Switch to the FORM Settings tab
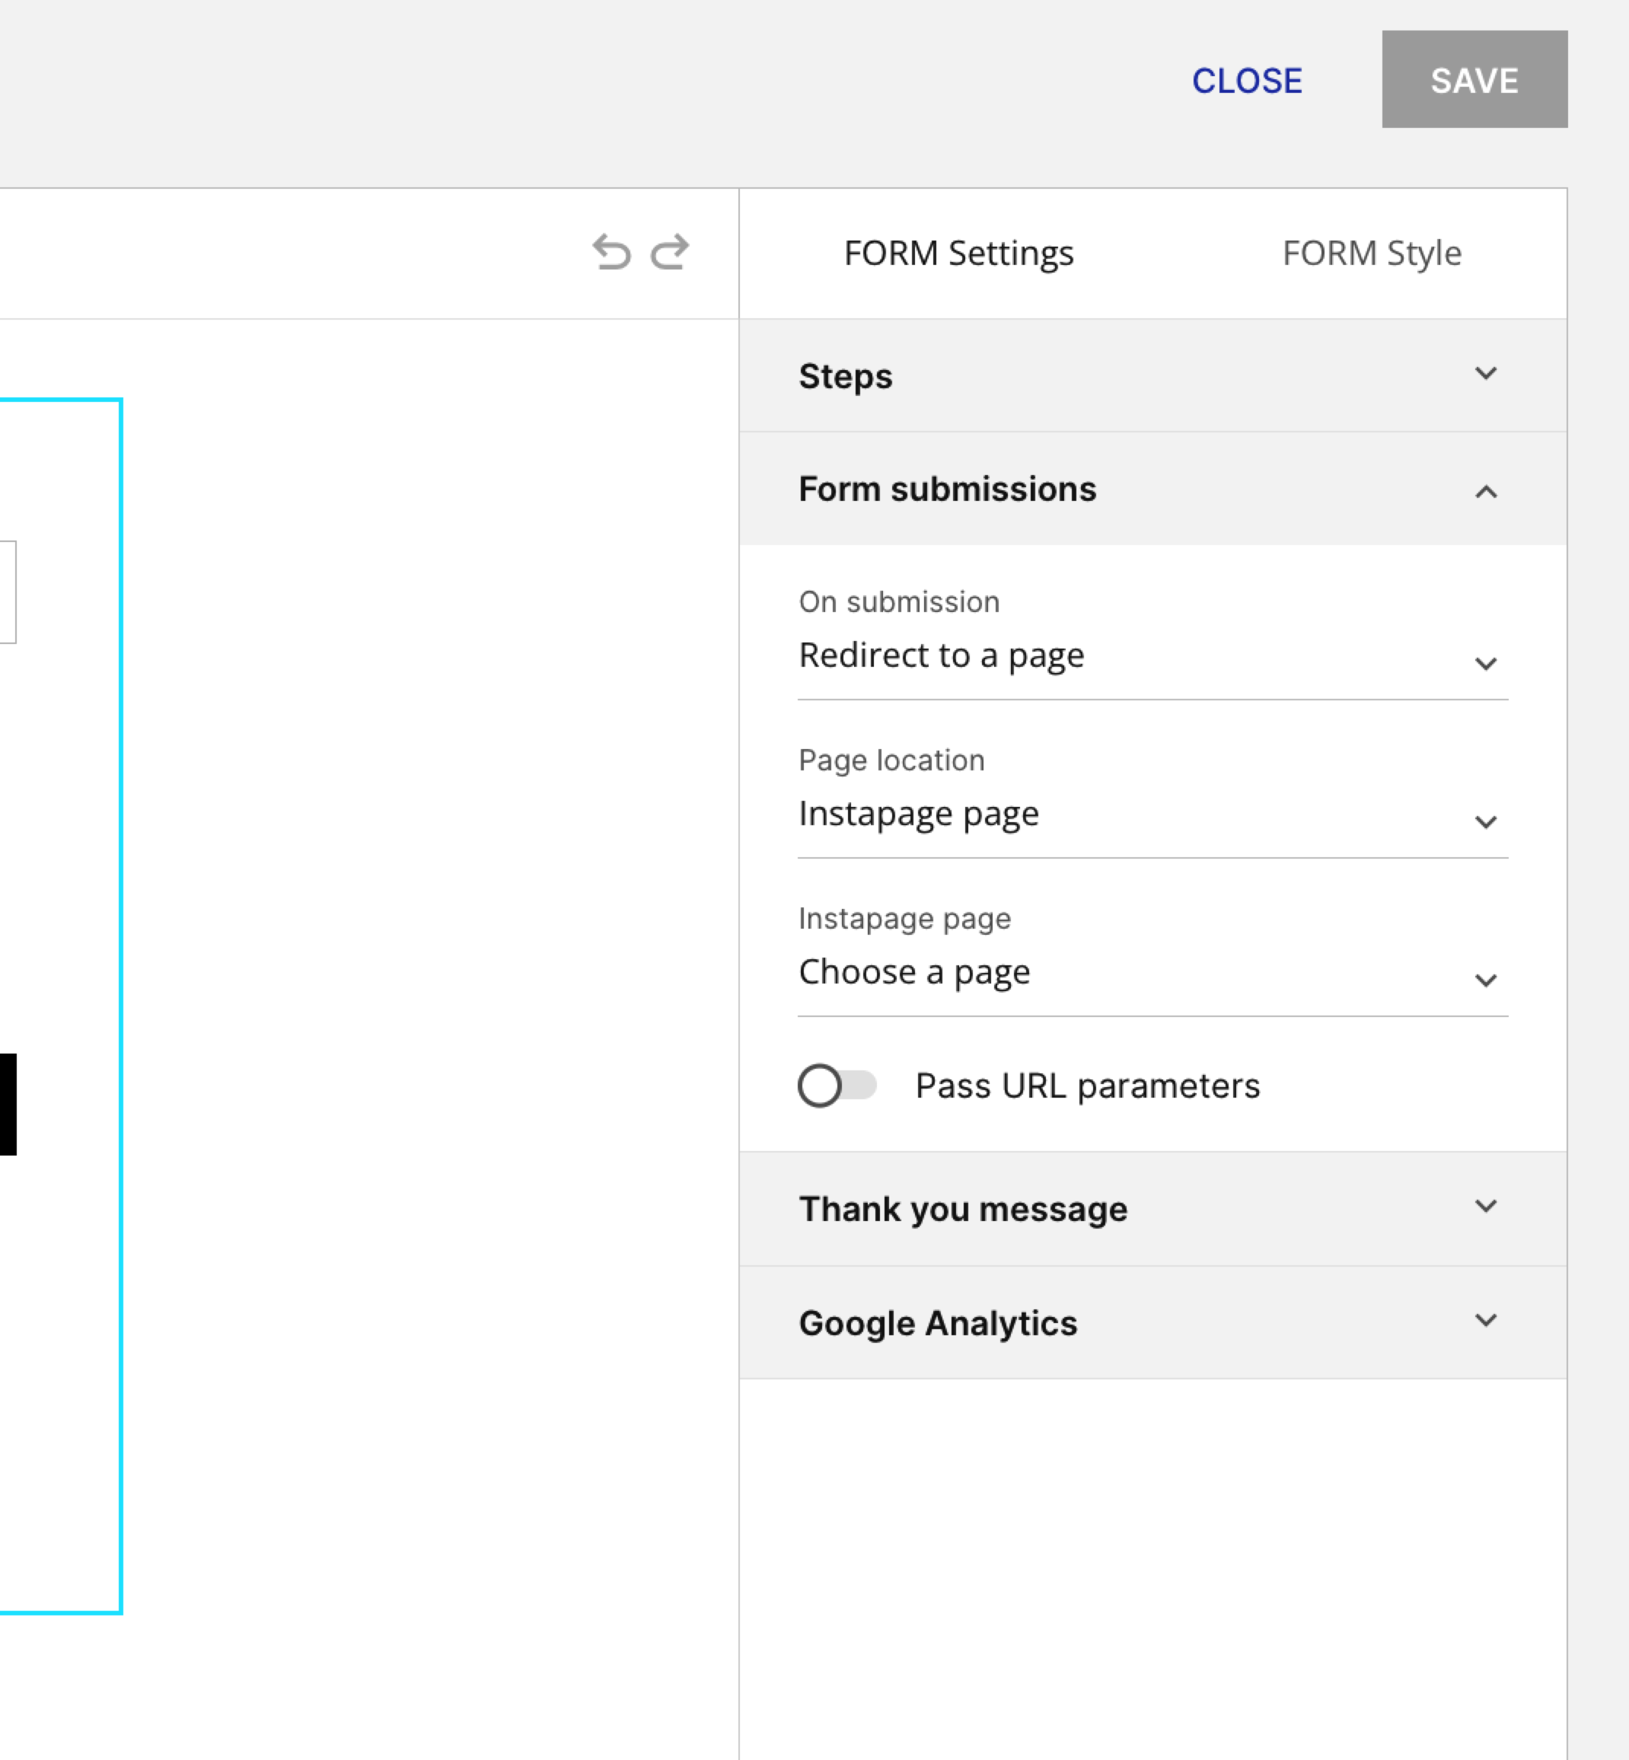1629x1760 pixels. (958, 253)
